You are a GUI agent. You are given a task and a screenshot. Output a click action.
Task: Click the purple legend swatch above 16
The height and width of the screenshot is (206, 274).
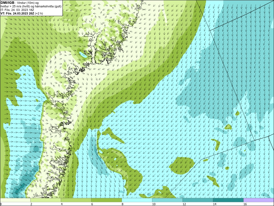[x=259, y=200]
